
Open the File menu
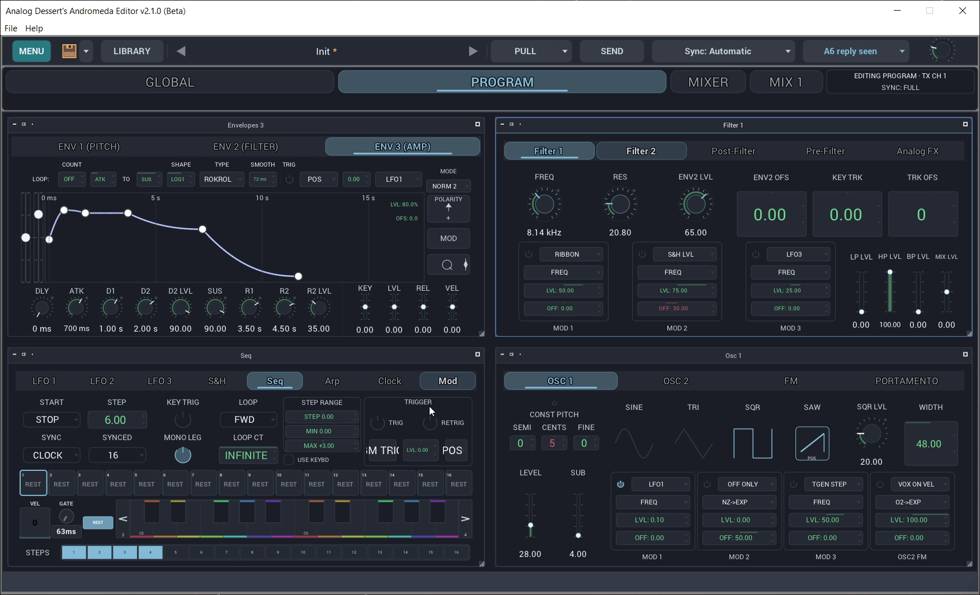pyautogui.click(x=11, y=28)
